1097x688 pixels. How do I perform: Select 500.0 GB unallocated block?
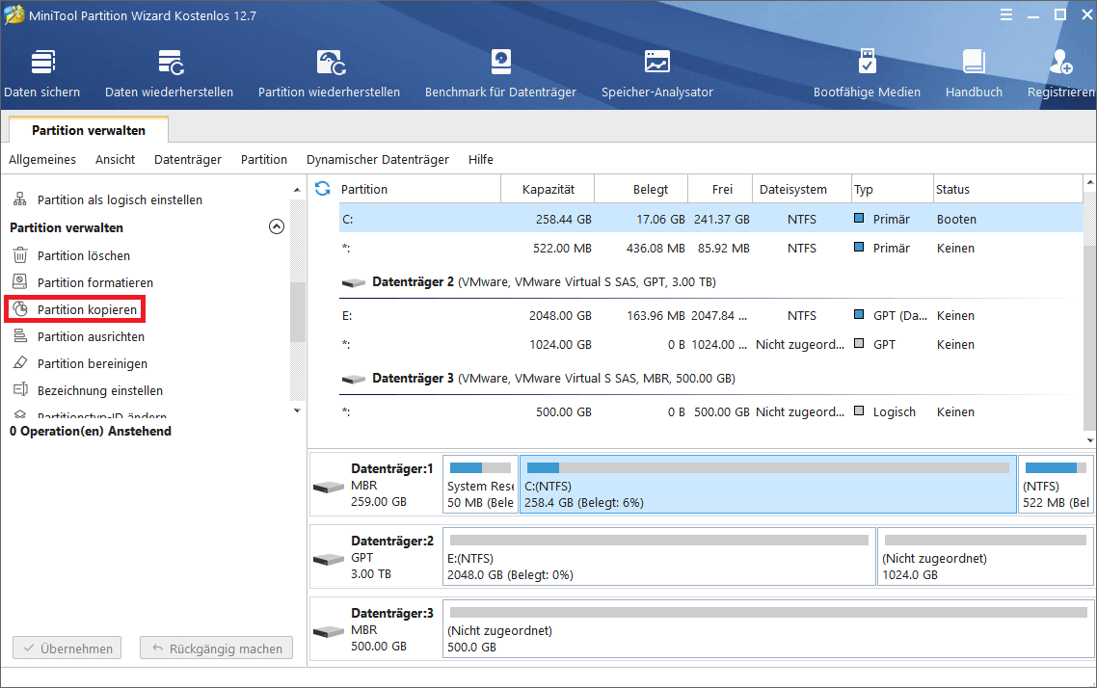tap(767, 629)
